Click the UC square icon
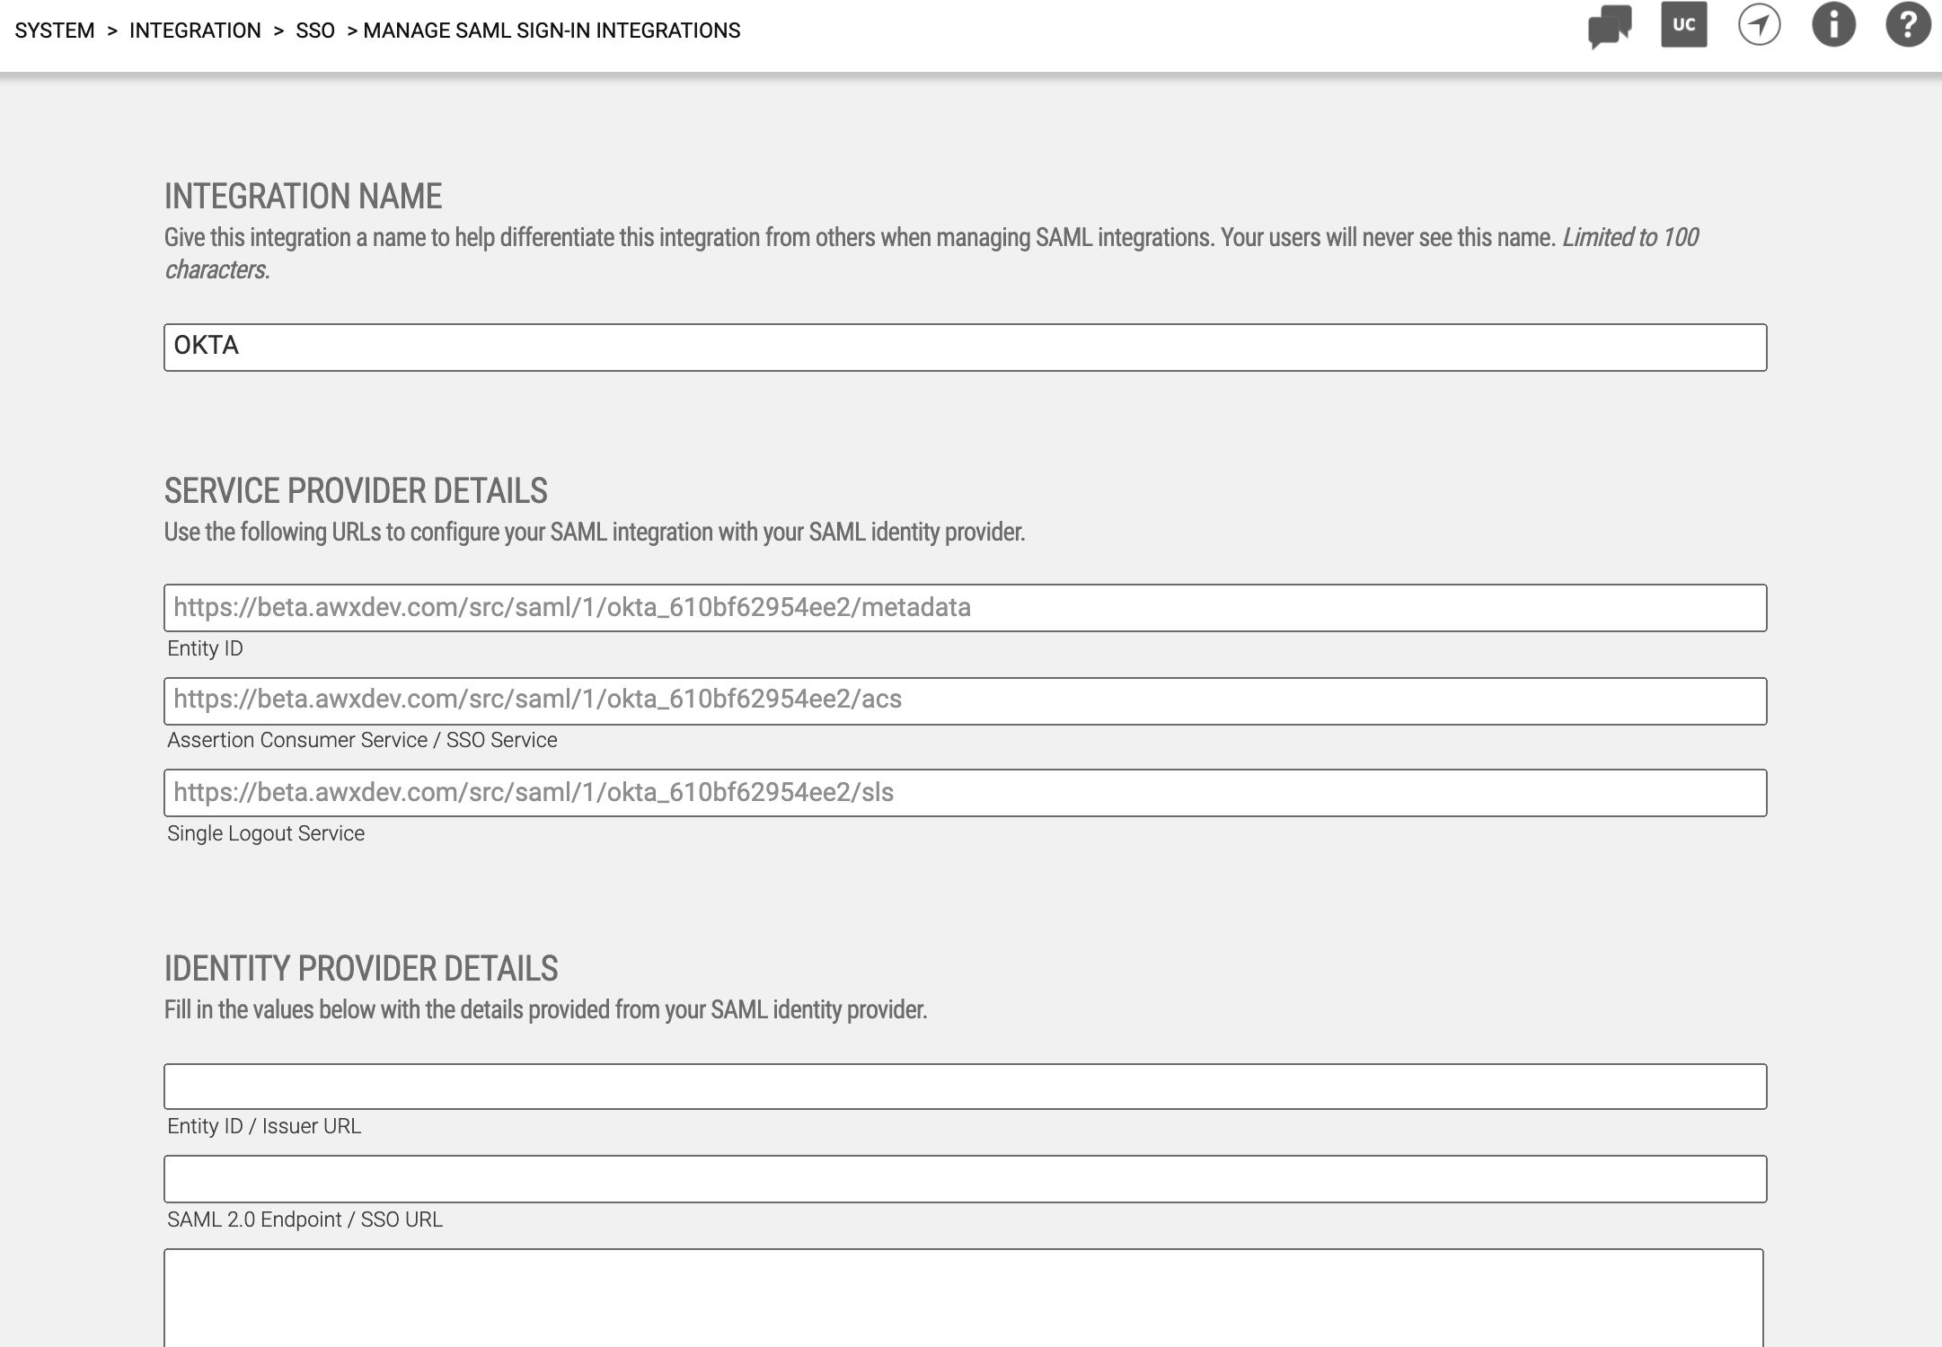Screen dimensions: 1942x1347 coord(1683,25)
